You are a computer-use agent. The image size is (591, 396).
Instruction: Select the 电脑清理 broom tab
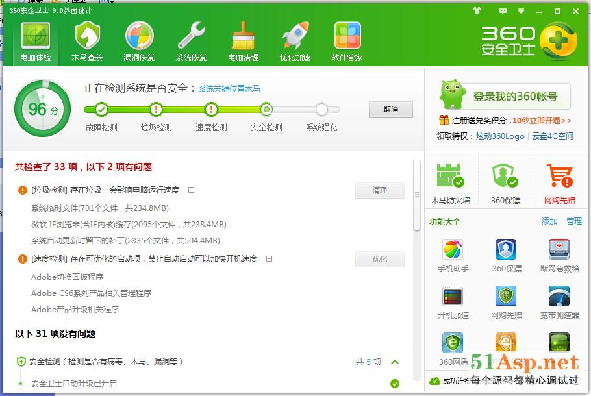point(243,42)
